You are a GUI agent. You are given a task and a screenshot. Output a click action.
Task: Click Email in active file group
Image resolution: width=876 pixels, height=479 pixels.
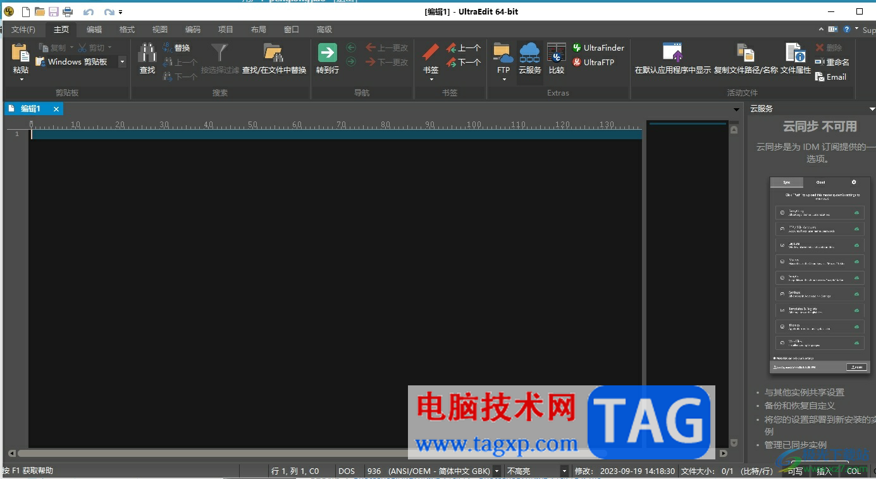tap(830, 77)
